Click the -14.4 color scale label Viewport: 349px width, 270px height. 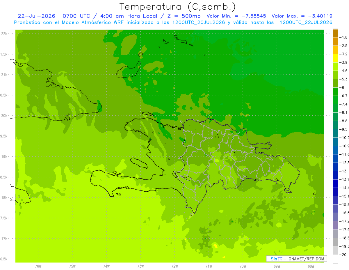pyautogui.click(x=344, y=188)
